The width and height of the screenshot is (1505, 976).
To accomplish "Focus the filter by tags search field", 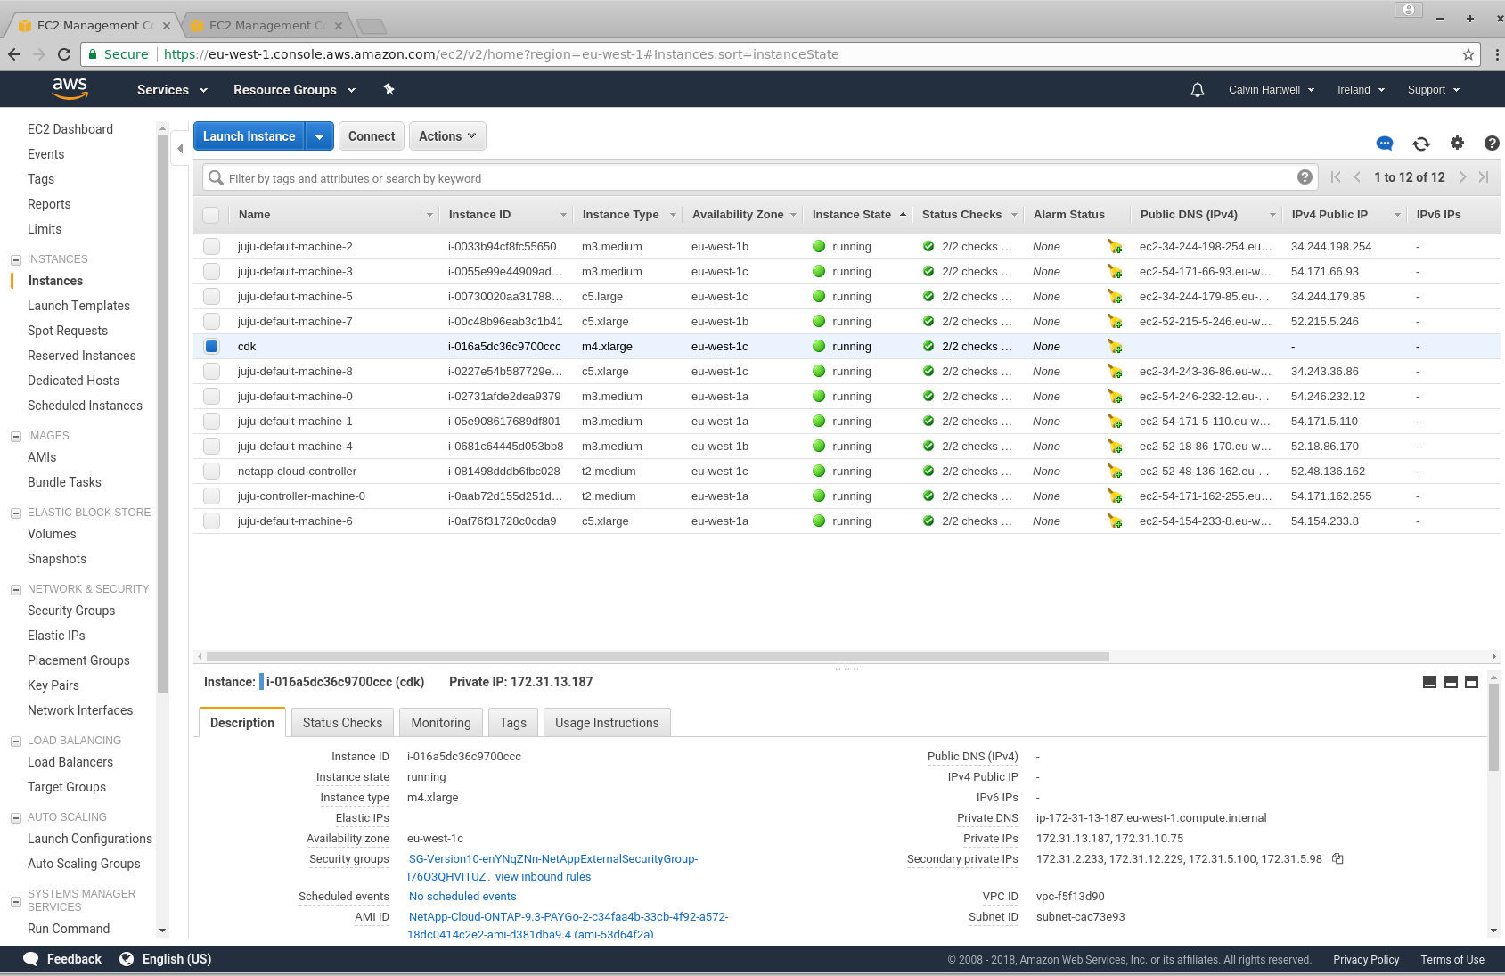I will point(762,178).
